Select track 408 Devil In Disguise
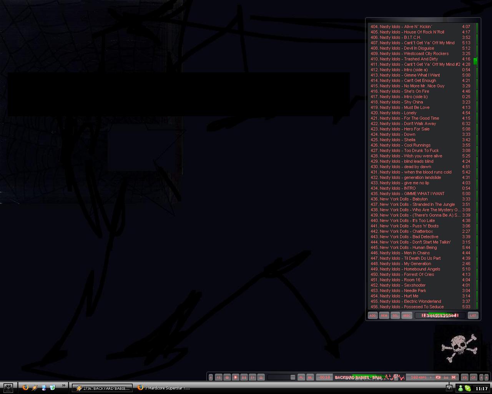 [x=420, y=48]
